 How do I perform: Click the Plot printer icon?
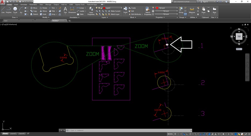20,1
